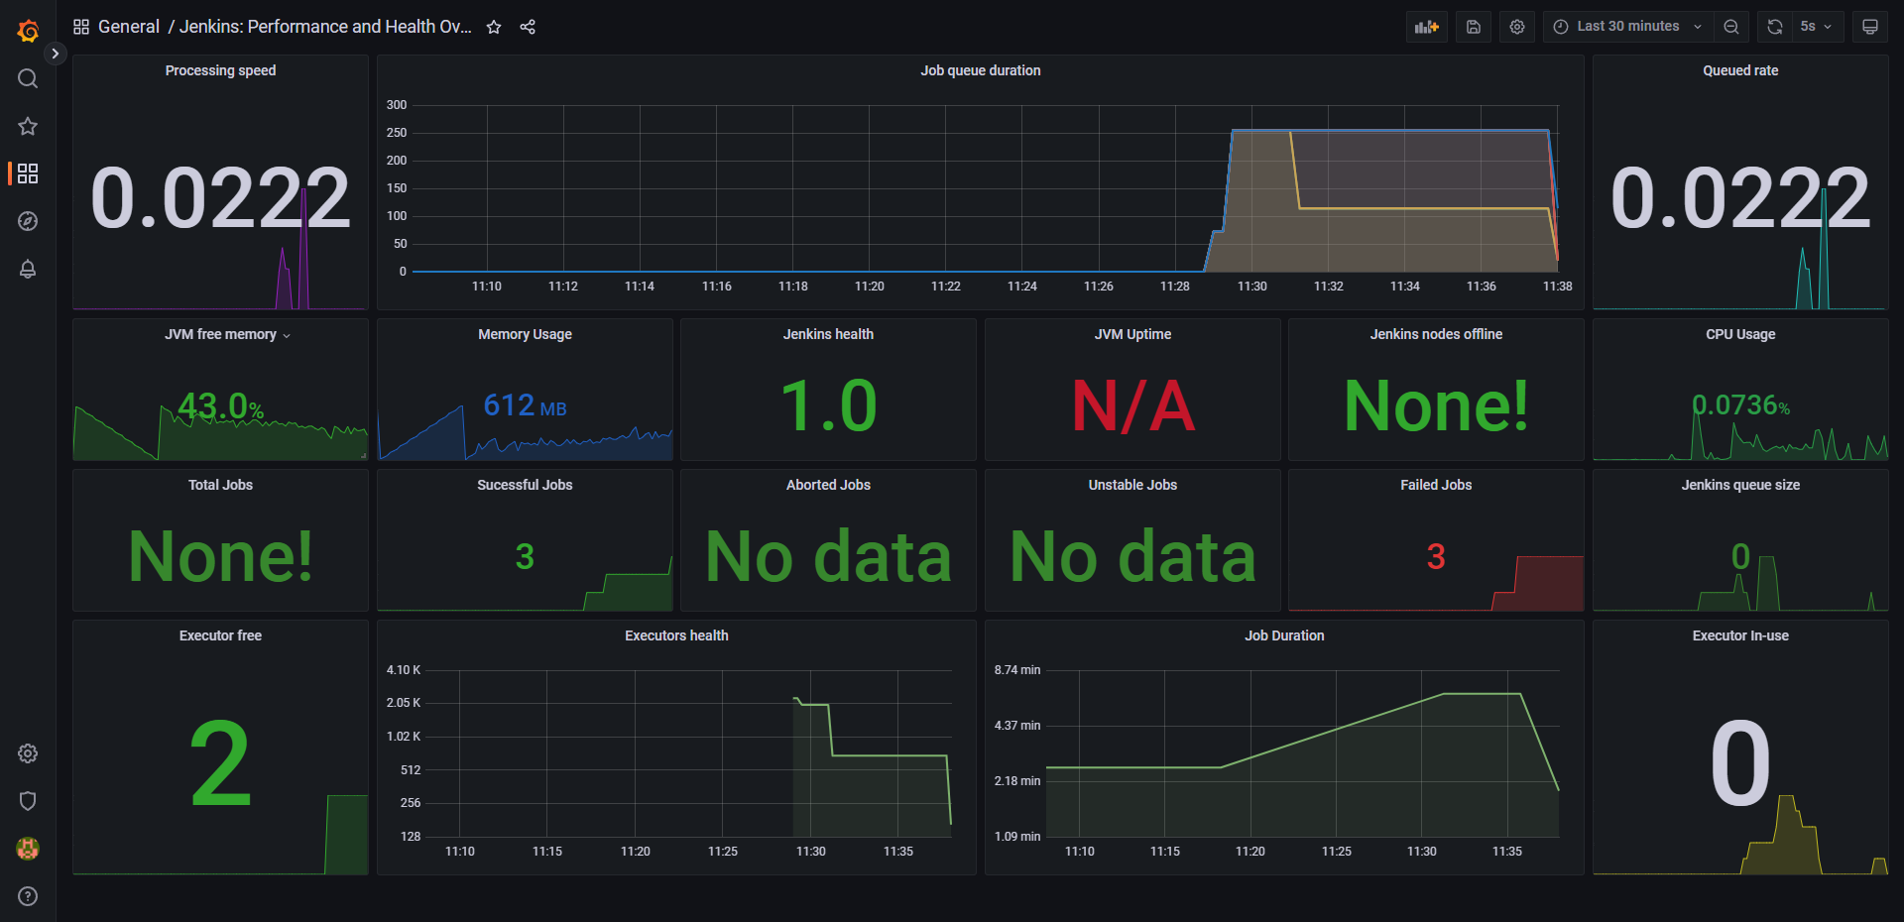
Task: Open the Configuration gear in sidebar
Action: [28, 753]
